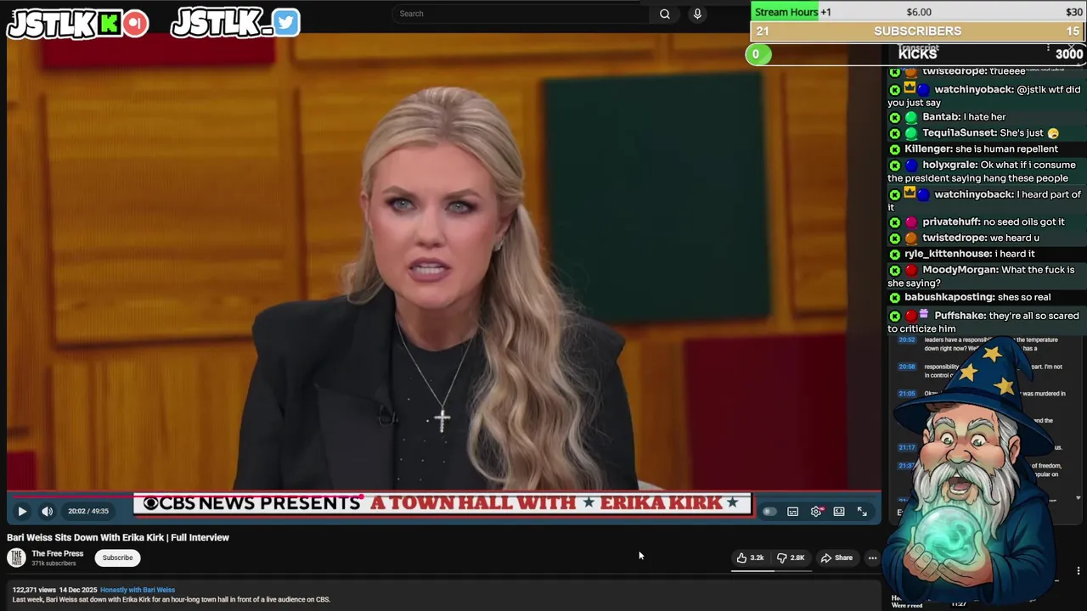The height and width of the screenshot is (611, 1087).
Task: Click the magnifying glass search icon
Action: pos(665,14)
